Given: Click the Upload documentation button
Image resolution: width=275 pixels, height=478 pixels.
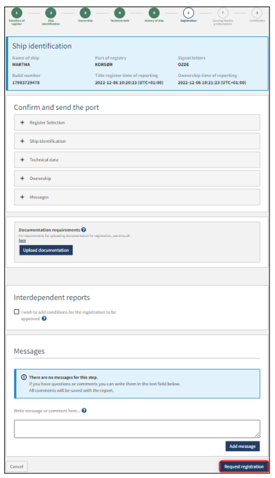Looking at the screenshot, I should click(46, 250).
